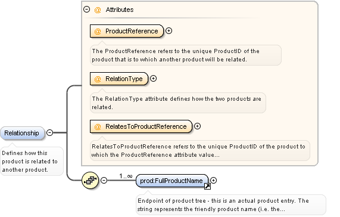Collapse the sequence compositor minus button
Image resolution: width=340 pixels, height=217 pixels.
[104, 180]
